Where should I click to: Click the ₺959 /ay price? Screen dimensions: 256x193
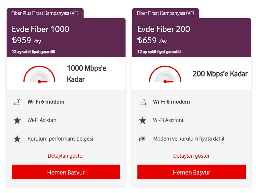(26, 41)
